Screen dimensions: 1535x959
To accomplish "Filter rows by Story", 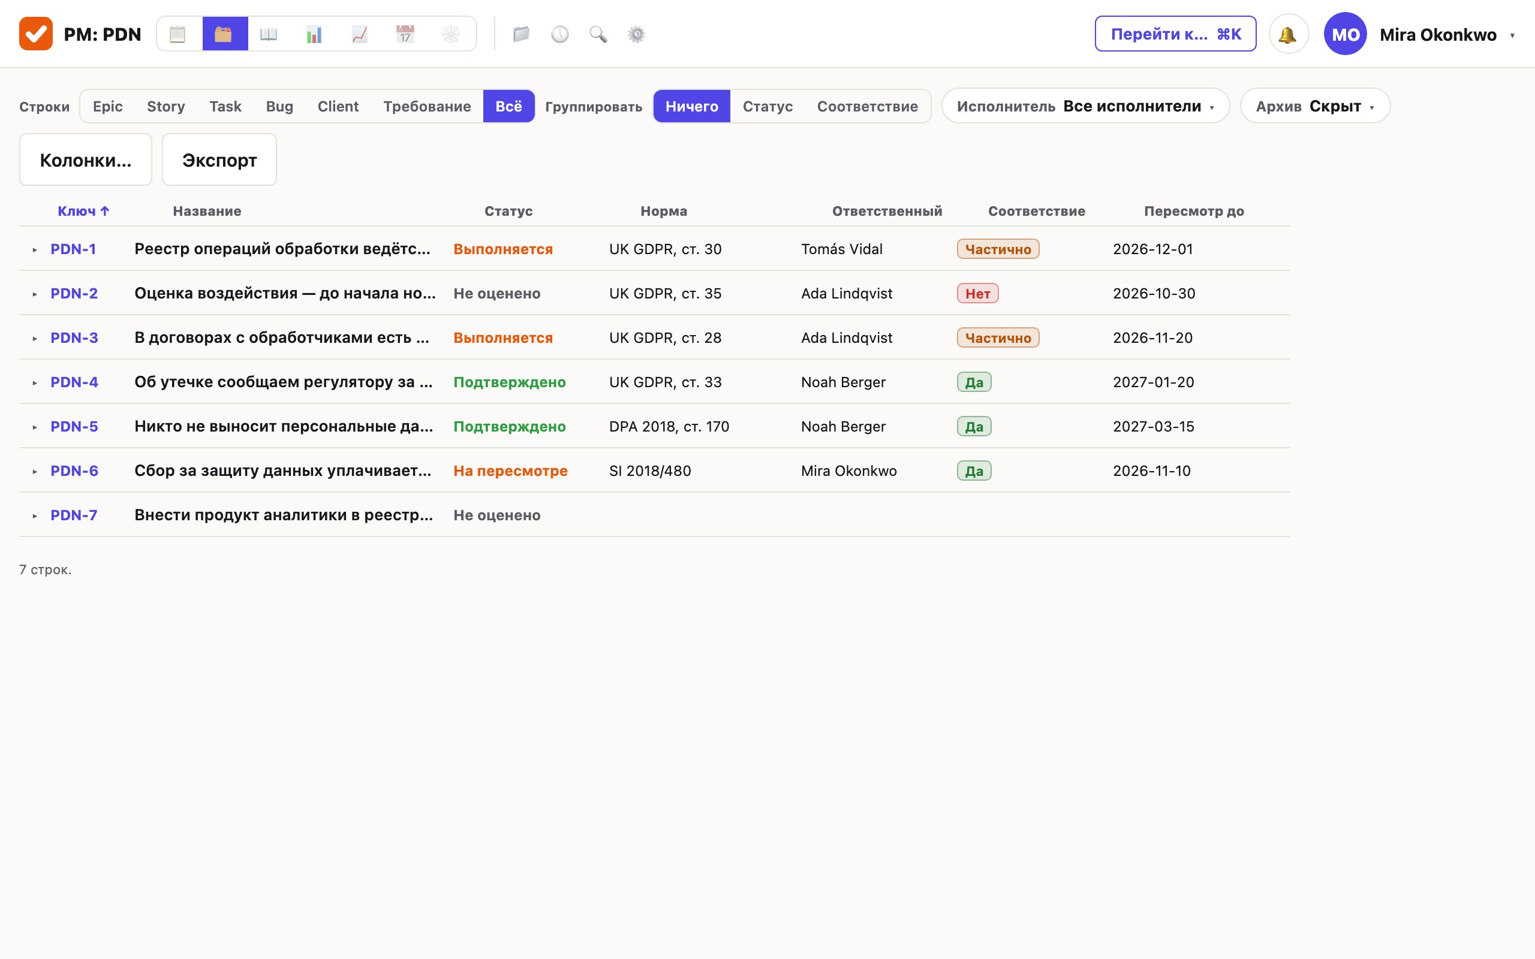I will coord(165,106).
